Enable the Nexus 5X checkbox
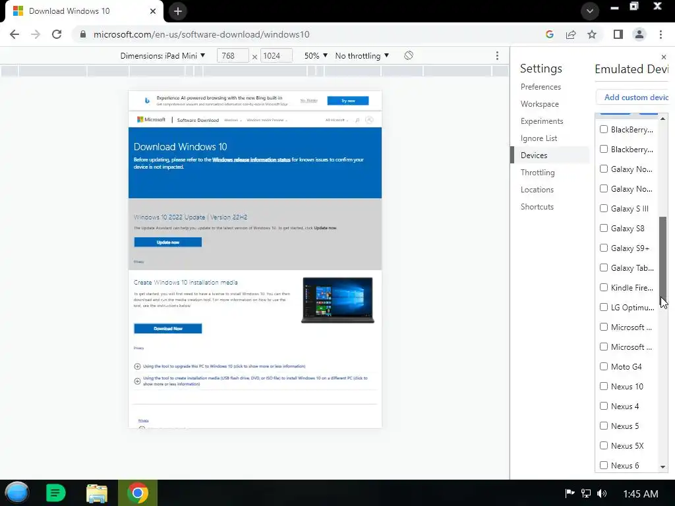Image resolution: width=675 pixels, height=506 pixels. 604,446
